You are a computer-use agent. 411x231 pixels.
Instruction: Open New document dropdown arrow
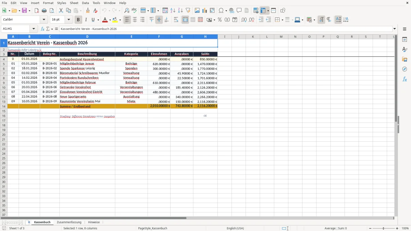(x=9, y=11)
